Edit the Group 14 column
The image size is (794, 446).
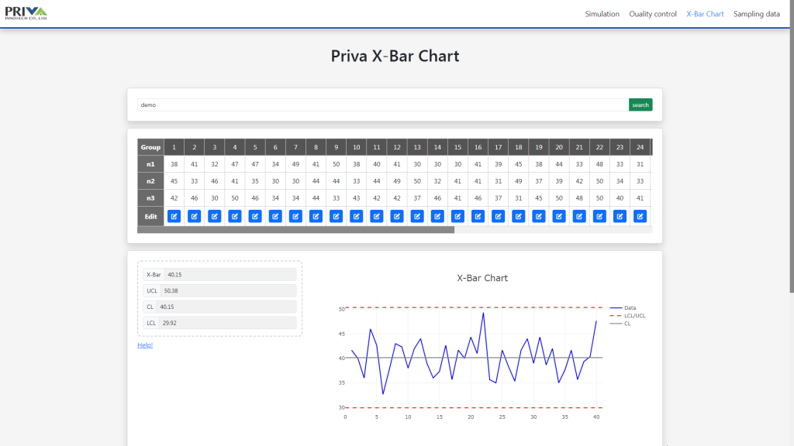437,217
